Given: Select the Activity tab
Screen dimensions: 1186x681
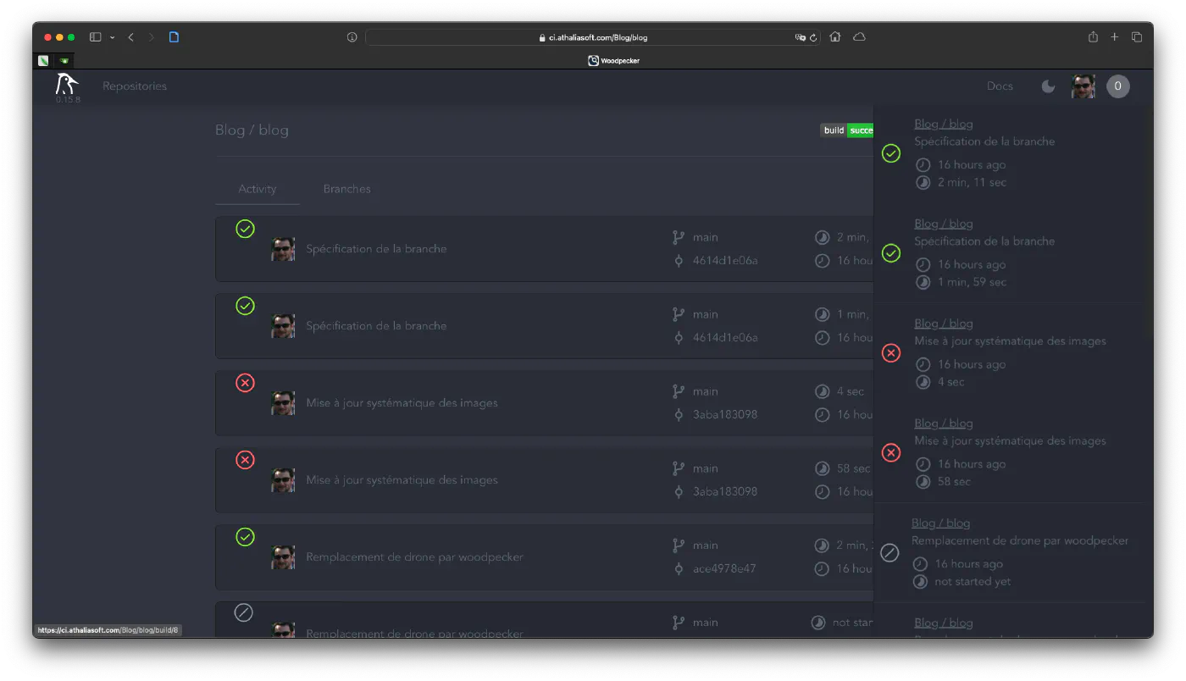Looking at the screenshot, I should click(x=258, y=189).
